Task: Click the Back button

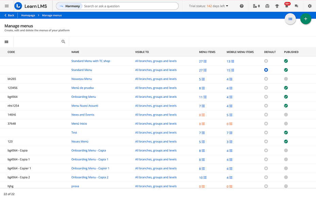Action: (x=9, y=15)
